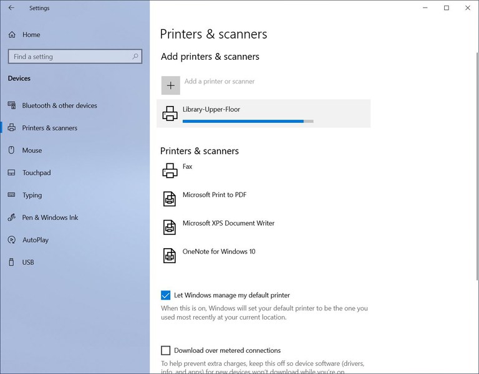Open the Mouse settings page
This screenshot has width=479, height=374.
point(32,150)
